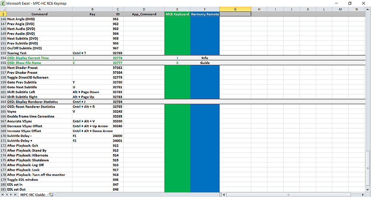Image resolution: width=371 pixels, height=197 pixels.
Task: Select the 'Cntrl + Alt + R' key cell
Action: click(92, 106)
